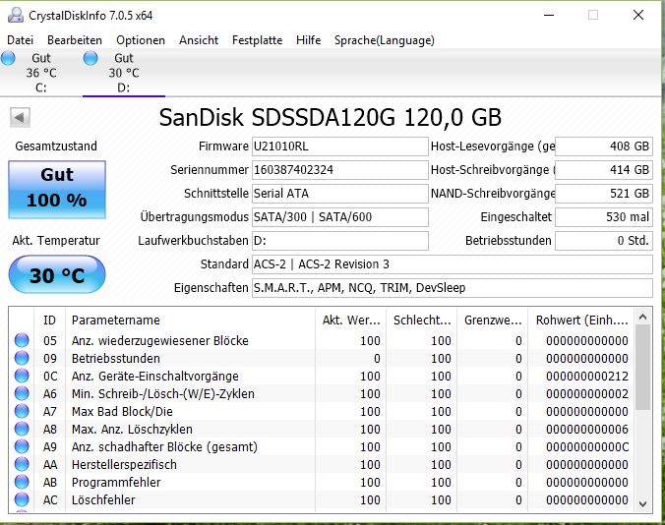The image size is (665, 525).
Task: Click status orb for ID 0C row
Action: click(22, 376)
